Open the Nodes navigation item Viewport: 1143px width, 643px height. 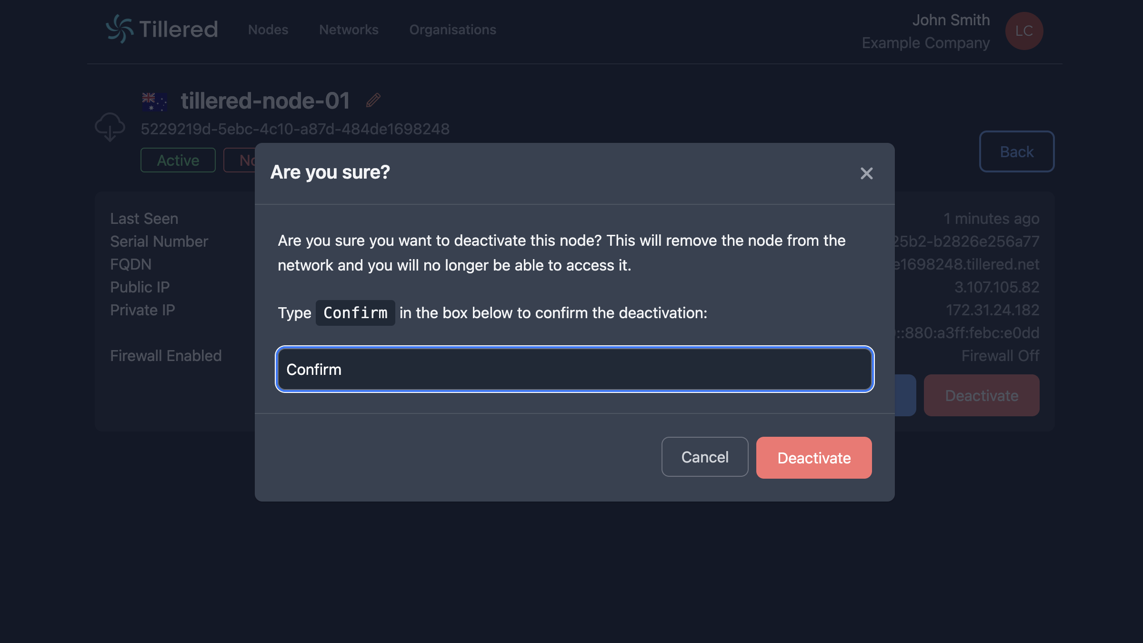268,30
